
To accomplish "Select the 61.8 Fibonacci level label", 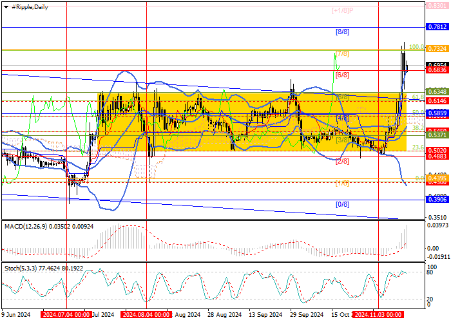I will click(x=418, y=97).
